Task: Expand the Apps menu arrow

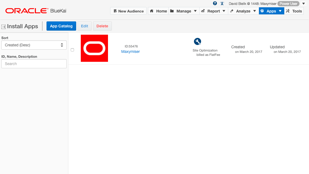Action: [280, 11]
